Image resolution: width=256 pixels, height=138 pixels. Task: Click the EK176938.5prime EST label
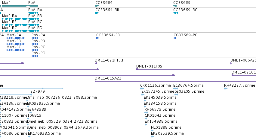pyautogui.click(x=45, y=133)
